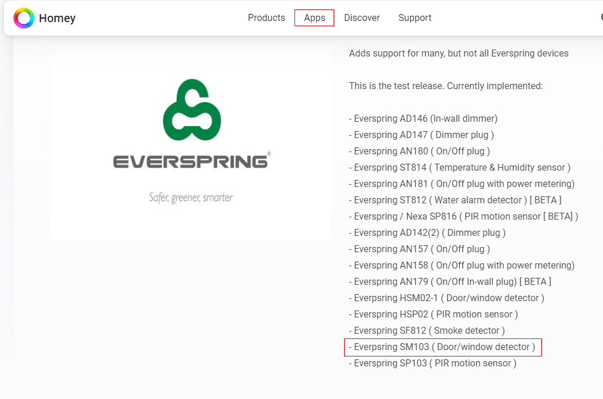Open the Discover menu
This screenshot has height=399, width=603.
click(x=362, y=17)
